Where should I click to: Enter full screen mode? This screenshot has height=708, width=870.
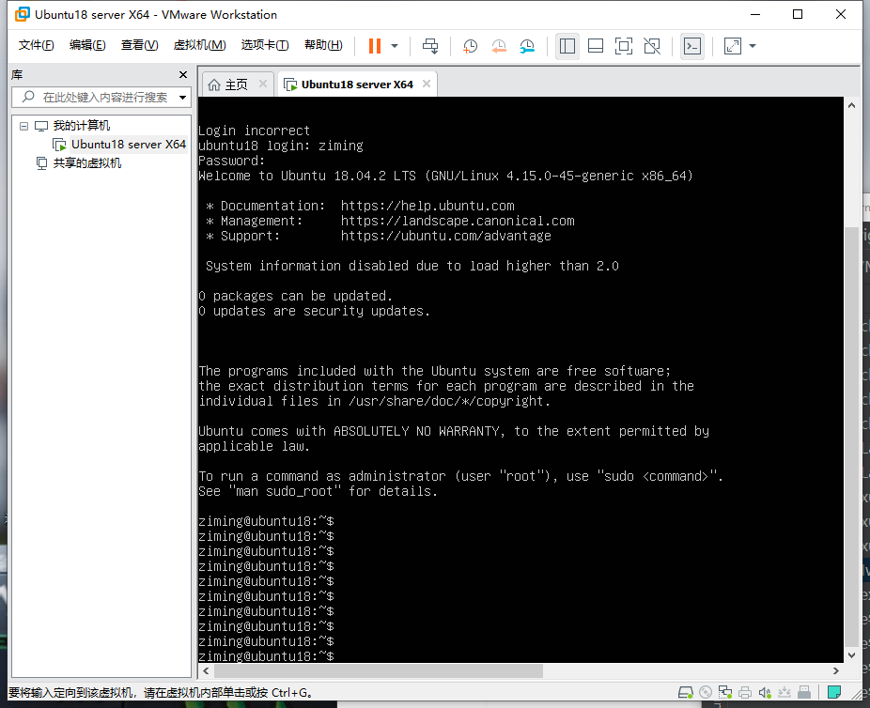[x=624, y=46]
